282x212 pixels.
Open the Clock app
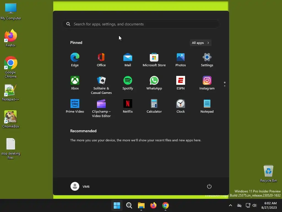(181, 106)
